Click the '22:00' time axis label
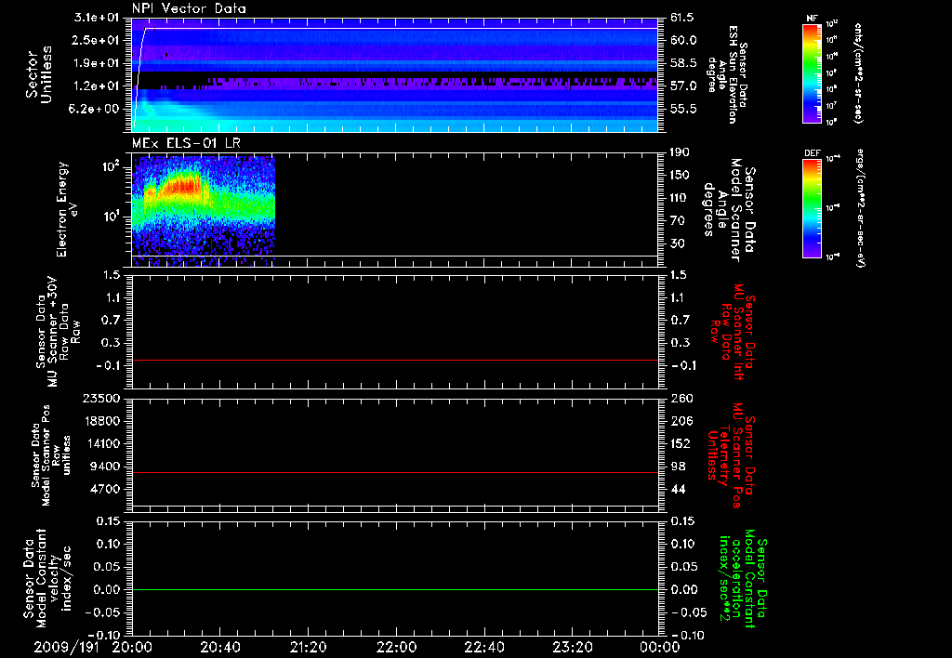Screen dimensions: 952x658 (x=396, y=648)
